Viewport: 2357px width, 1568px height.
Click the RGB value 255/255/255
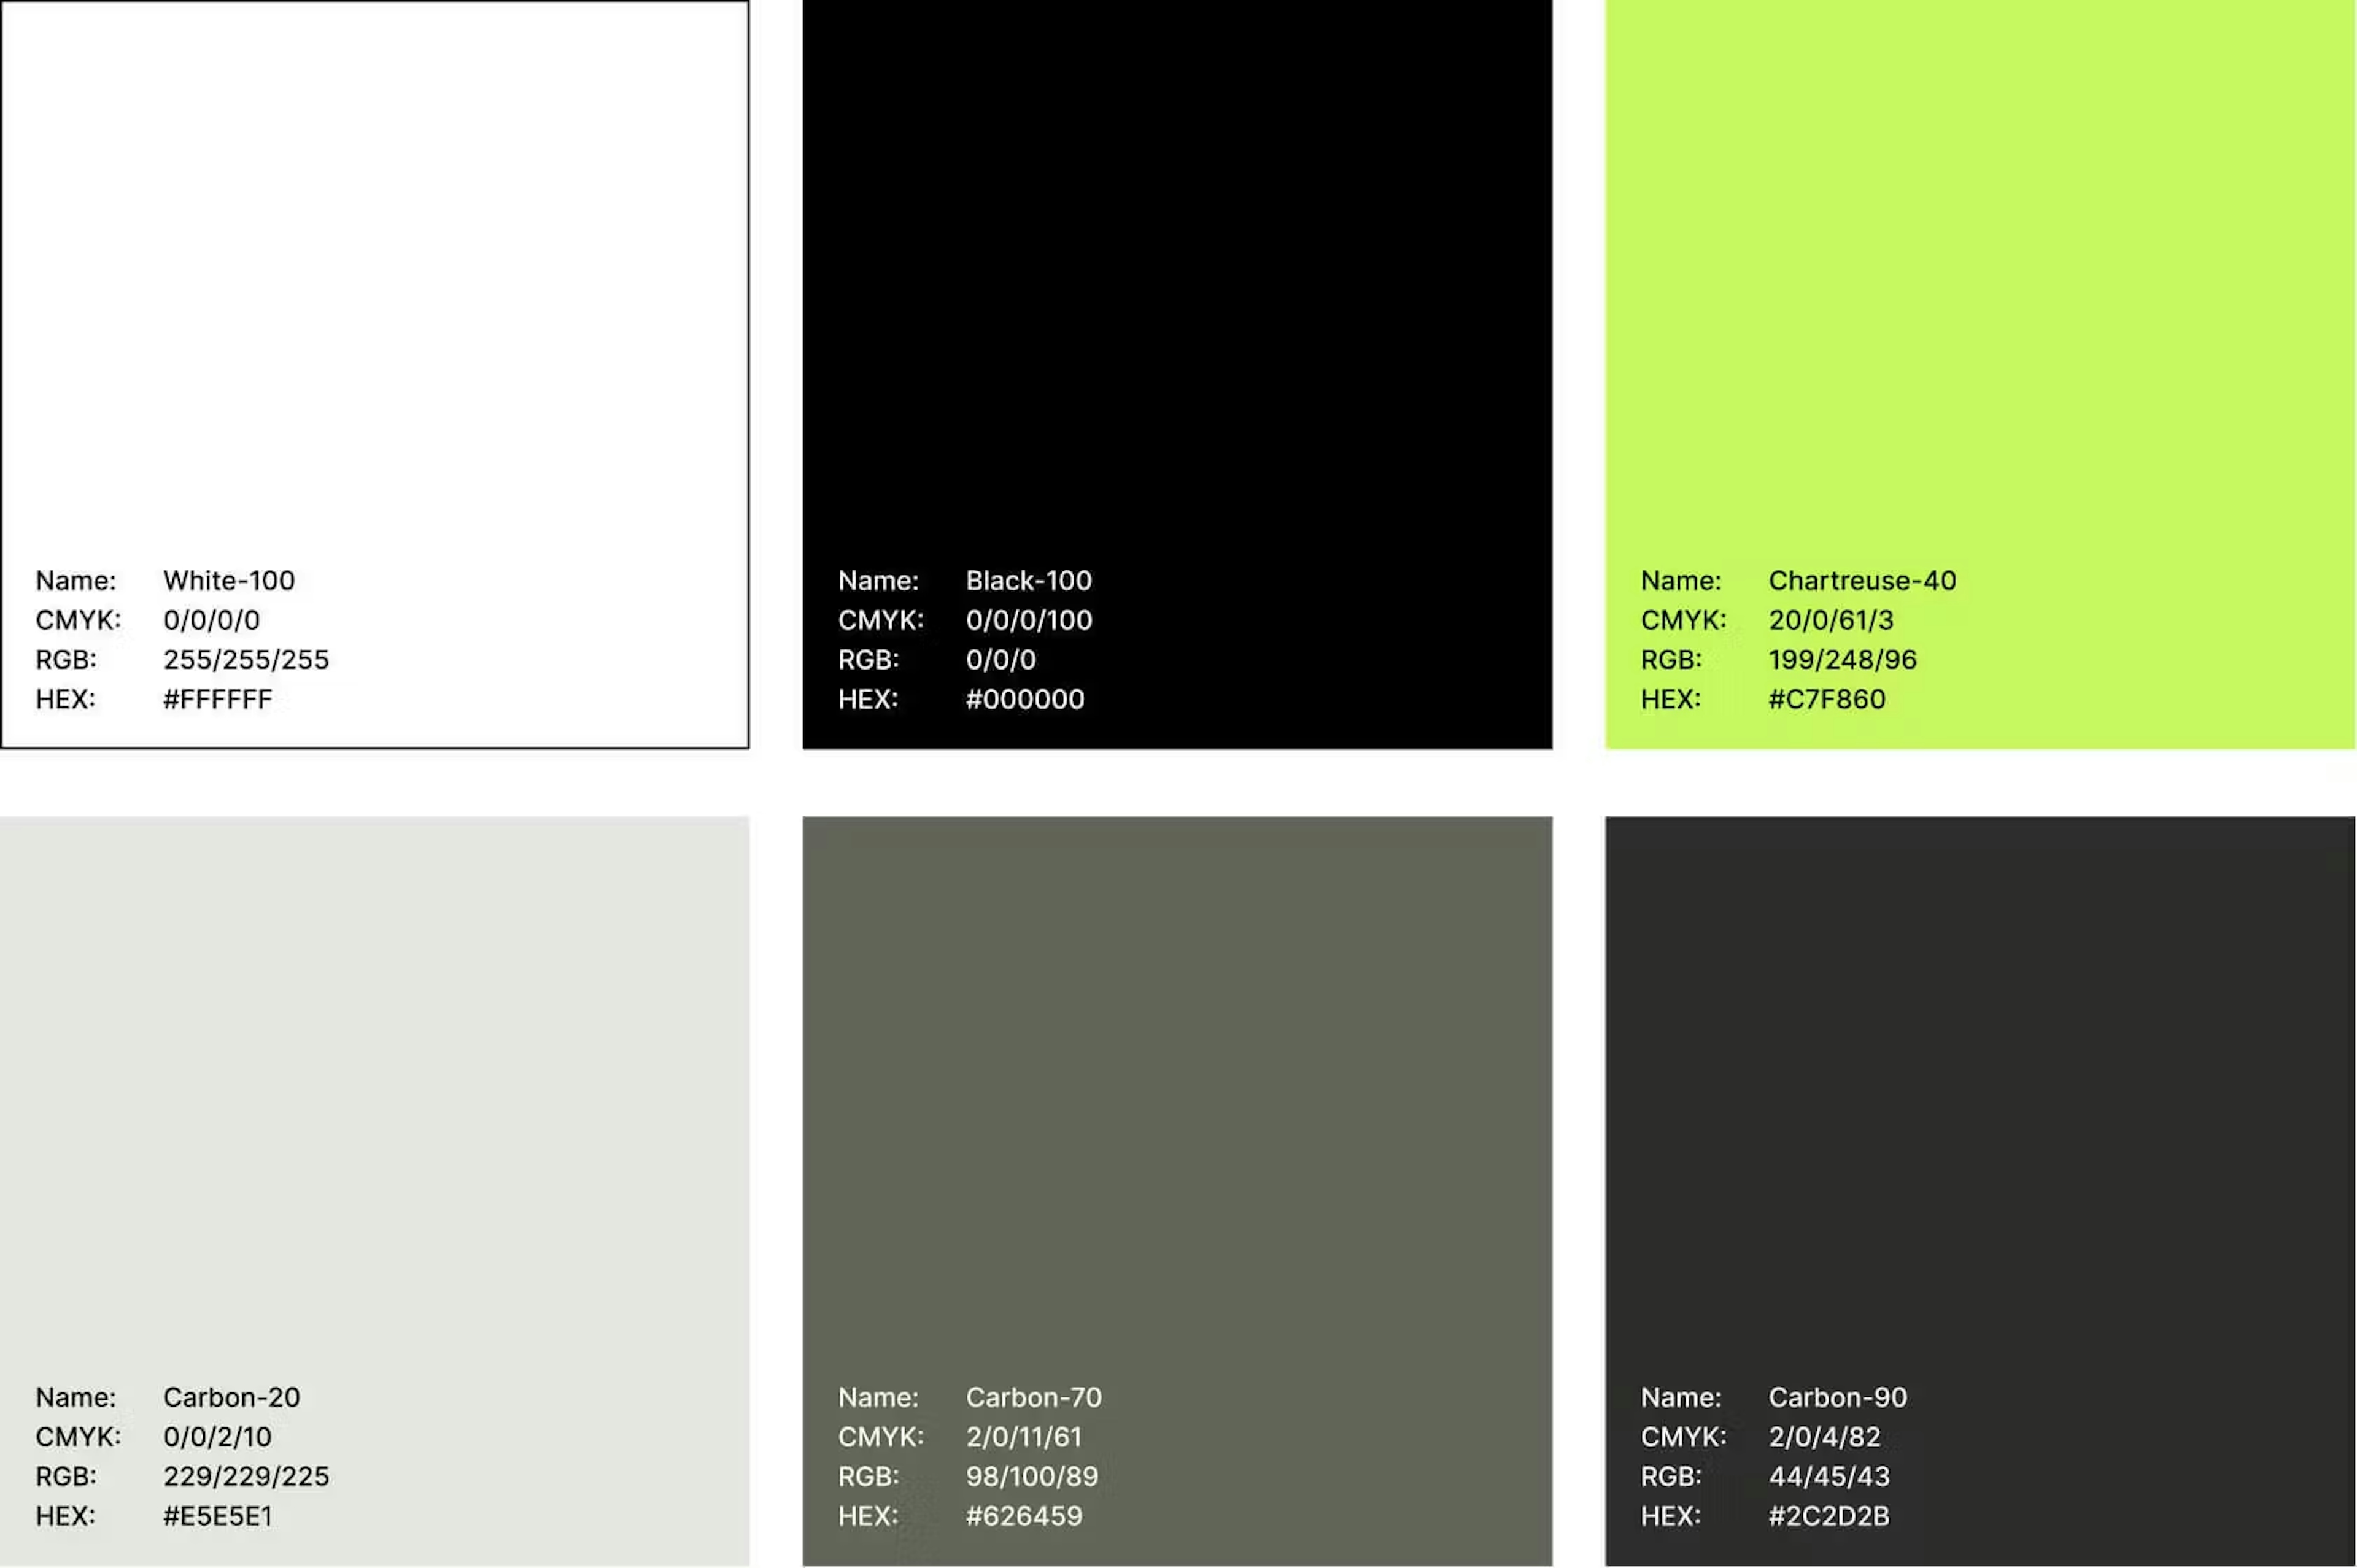coord(247,659)
